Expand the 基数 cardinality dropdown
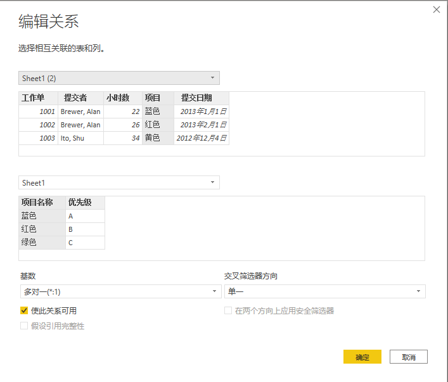This screenshot has height=382, width=448. pyautogui.click(x=119, y=291)
